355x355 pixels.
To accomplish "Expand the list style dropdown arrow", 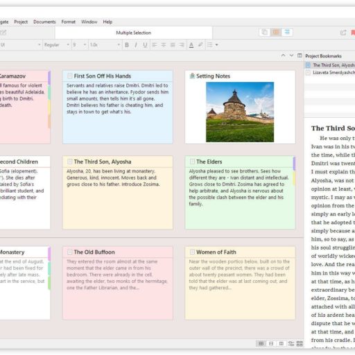I will tap(217, 45).
